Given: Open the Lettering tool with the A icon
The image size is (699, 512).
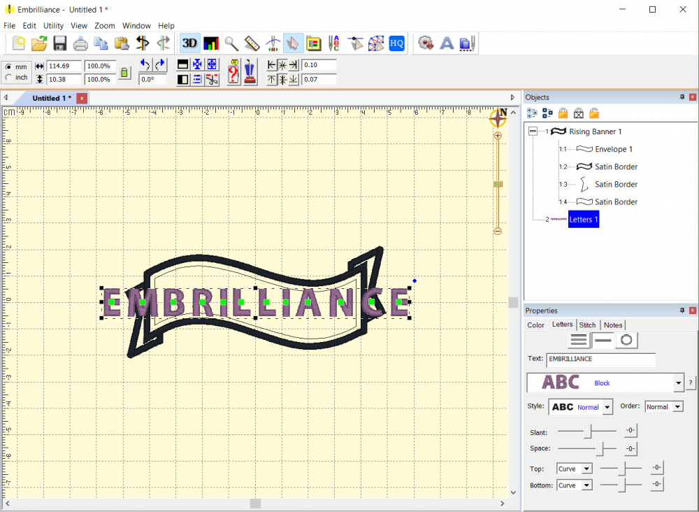Looking at the screenshot, I should point(447,43).
